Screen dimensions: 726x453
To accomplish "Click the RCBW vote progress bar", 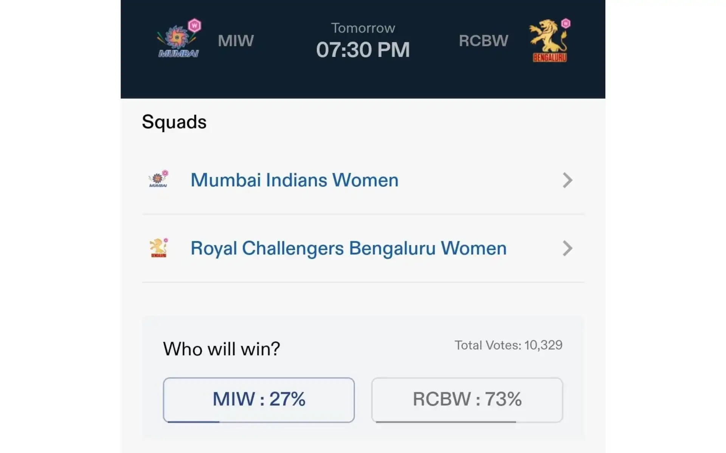I will click(446, 422).
